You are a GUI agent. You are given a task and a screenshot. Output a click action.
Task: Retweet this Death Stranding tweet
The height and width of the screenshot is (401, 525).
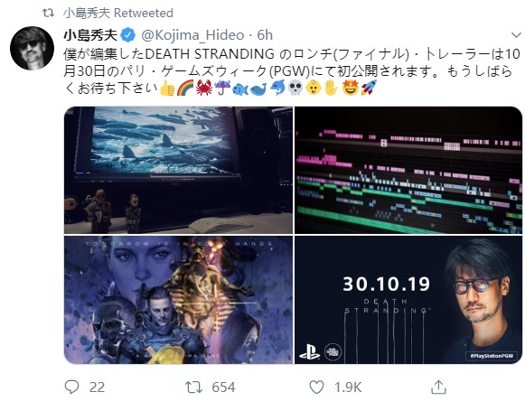pyautogui.click(x=194, y=387)
